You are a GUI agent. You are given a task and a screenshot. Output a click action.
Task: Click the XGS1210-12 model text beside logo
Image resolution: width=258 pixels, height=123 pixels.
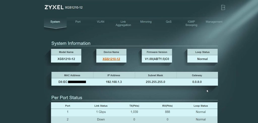tap(74, 8)
